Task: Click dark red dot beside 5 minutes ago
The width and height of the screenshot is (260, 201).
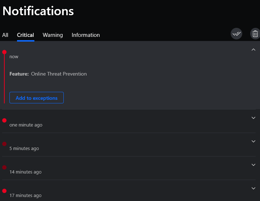Action: [4, 144]
